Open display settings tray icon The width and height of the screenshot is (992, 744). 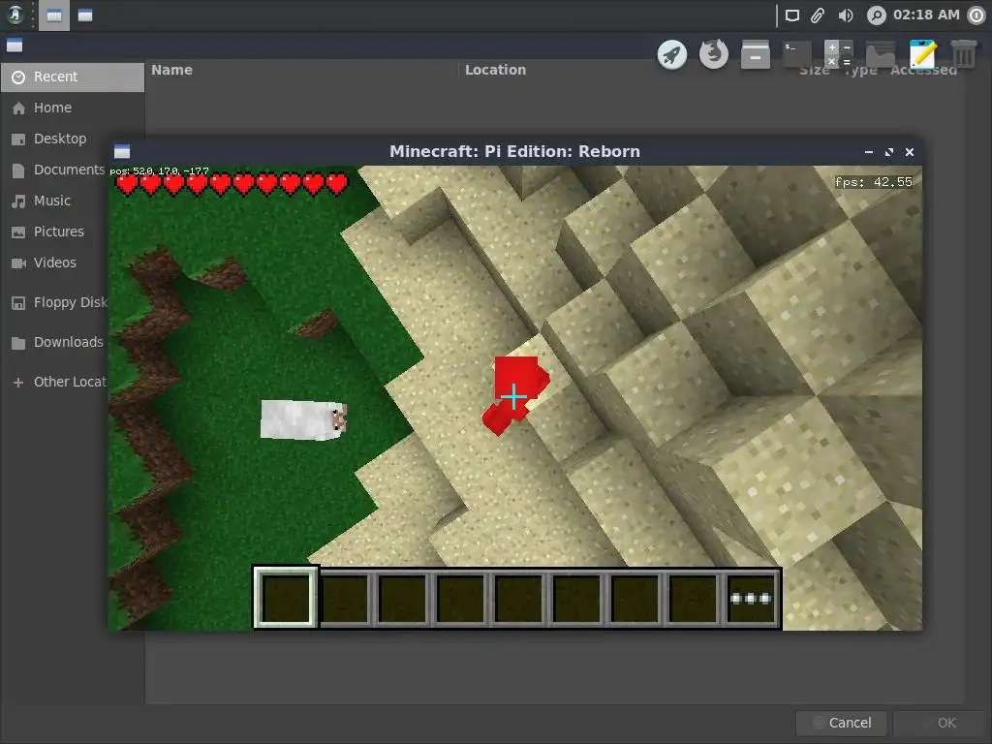[x=792, y=15]
